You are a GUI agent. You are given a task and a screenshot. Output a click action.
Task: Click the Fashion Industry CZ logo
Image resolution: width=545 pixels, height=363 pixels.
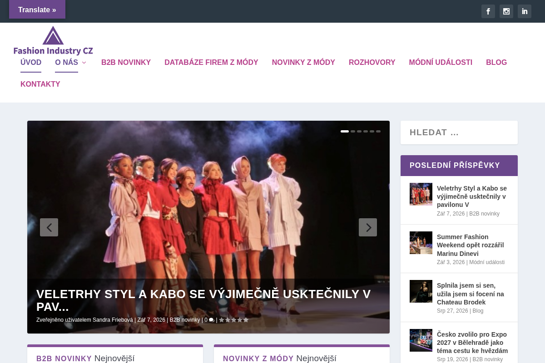click(53, 41)
